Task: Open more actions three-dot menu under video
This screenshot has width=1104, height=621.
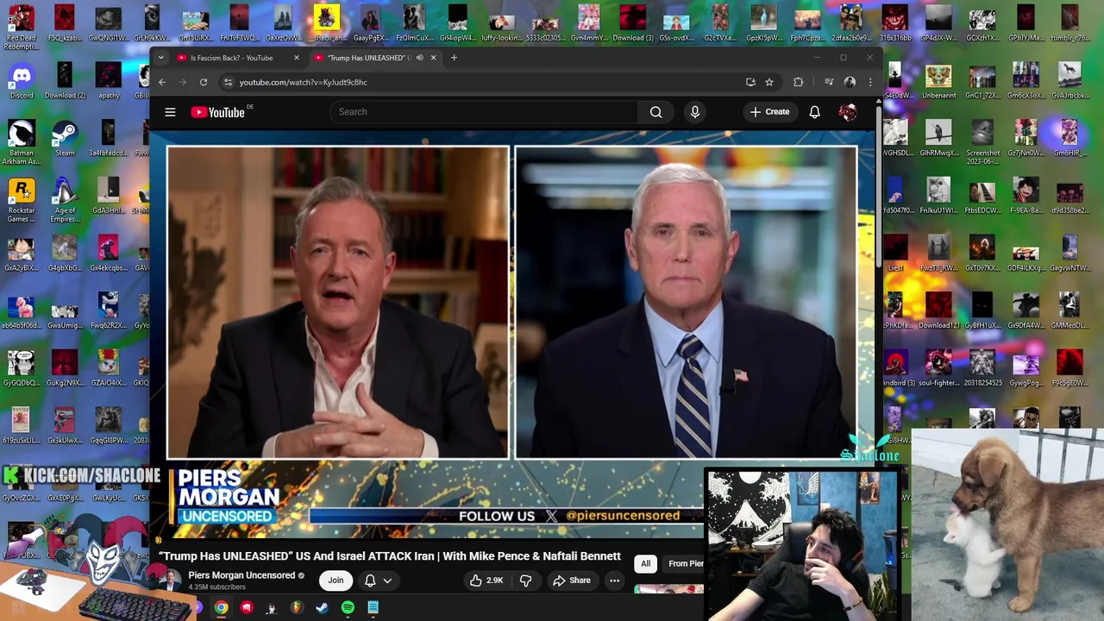Action: click(x=614, y=580)
